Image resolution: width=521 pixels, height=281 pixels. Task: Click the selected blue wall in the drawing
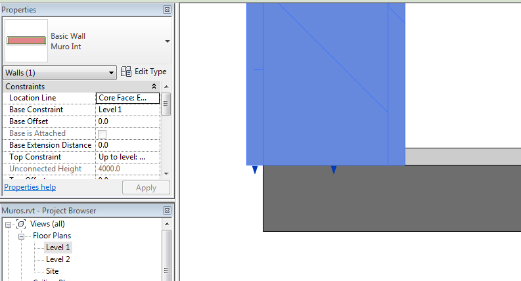coord(326,84)
